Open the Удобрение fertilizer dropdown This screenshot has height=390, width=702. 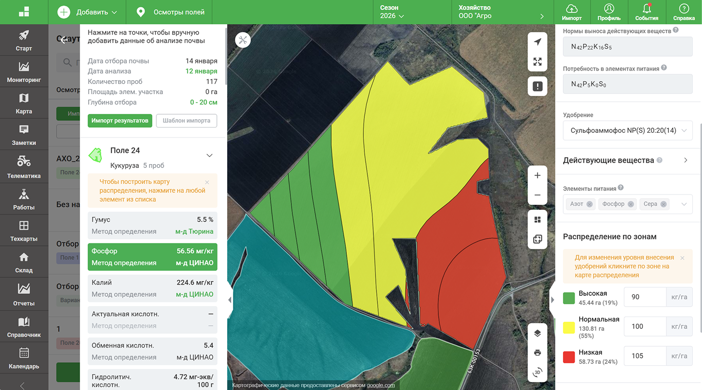(627, 131)
